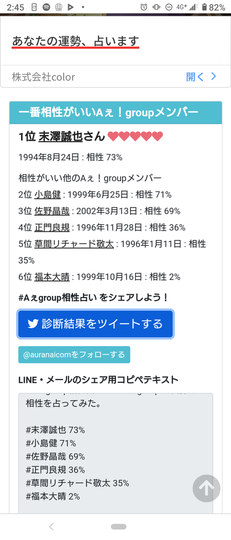Open 正門良規 member link
231x540 pixels.
pyautogui.click(x=52, y=228)
